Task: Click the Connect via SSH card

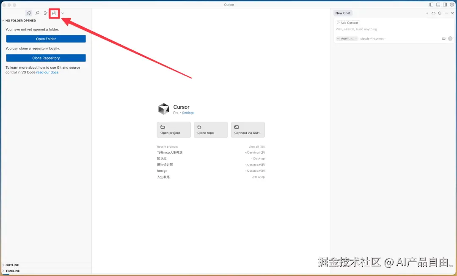Action: click(248, 130)
